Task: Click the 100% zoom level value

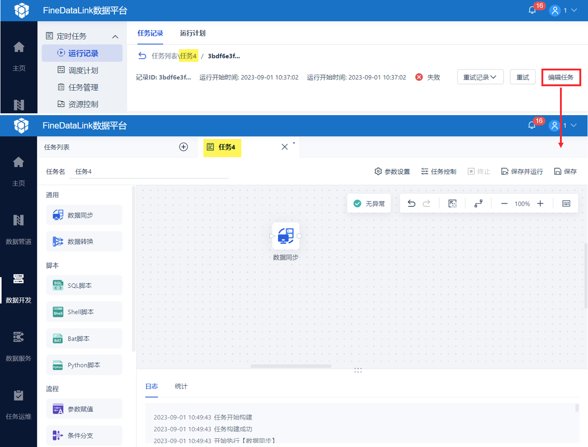Action: click(x=522, y=204)
